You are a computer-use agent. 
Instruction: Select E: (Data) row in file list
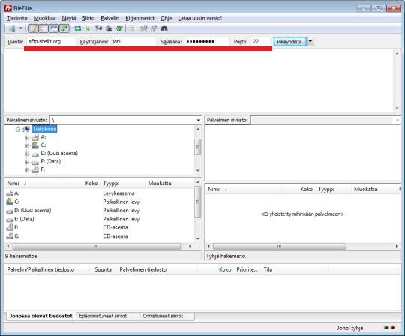[100, 219]
